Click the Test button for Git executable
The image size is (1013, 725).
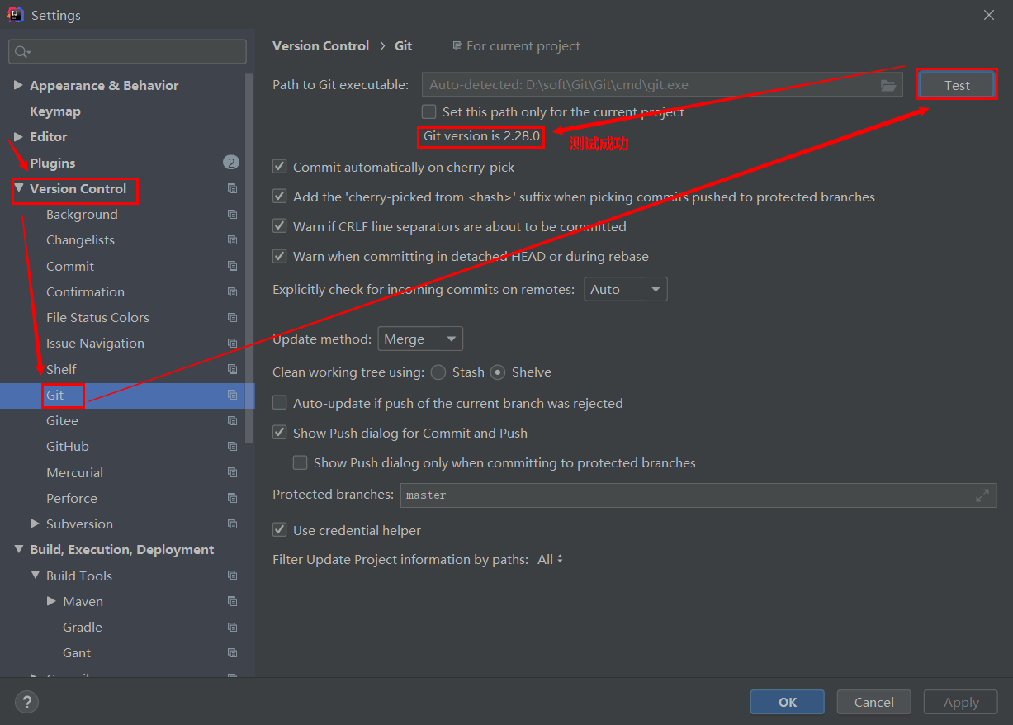tap(957, 85)
